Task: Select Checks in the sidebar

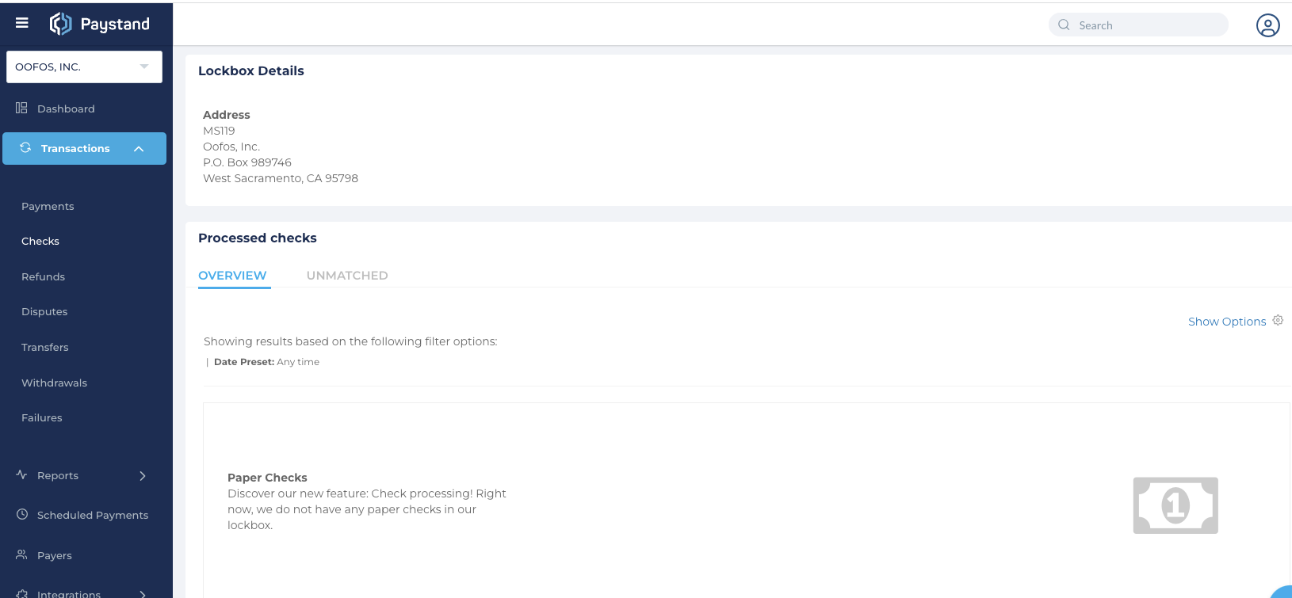Action: pos(40,241)
